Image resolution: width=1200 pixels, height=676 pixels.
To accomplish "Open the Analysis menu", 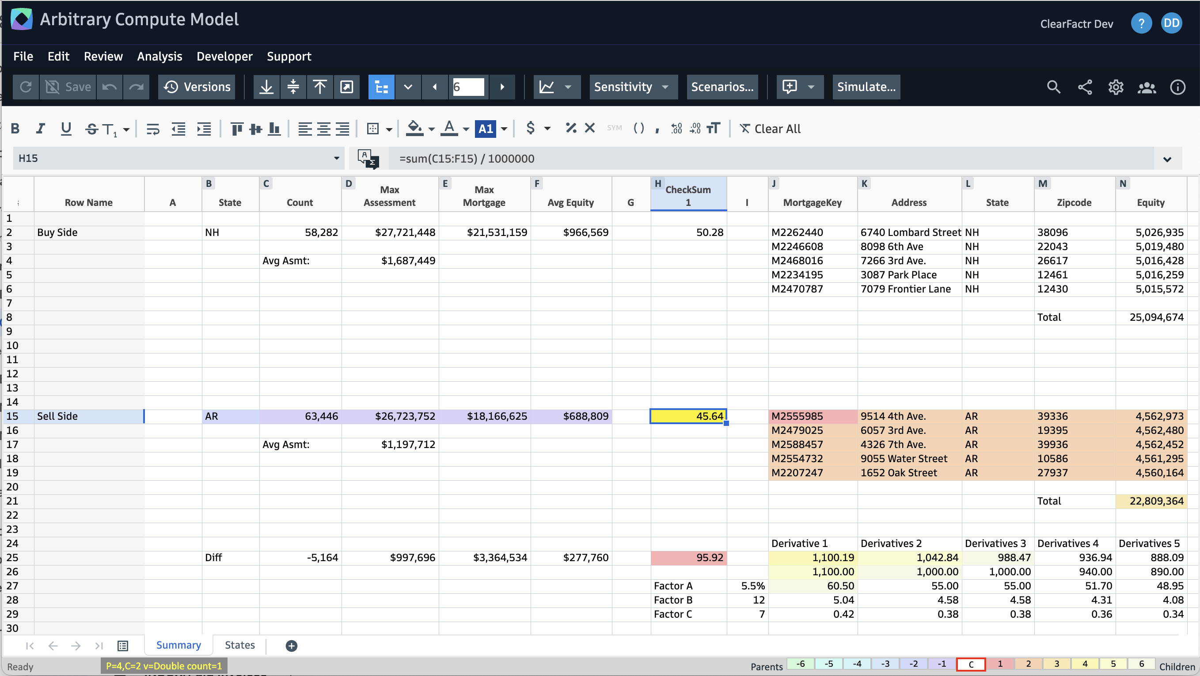I will click(159, 57).
